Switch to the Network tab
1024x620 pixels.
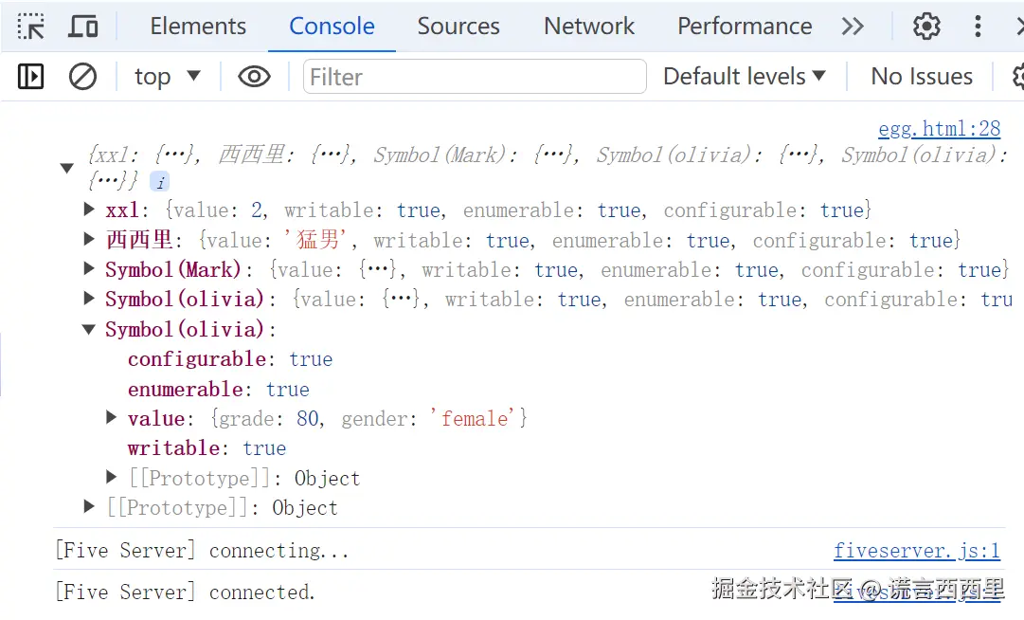(x=588, y=27)
